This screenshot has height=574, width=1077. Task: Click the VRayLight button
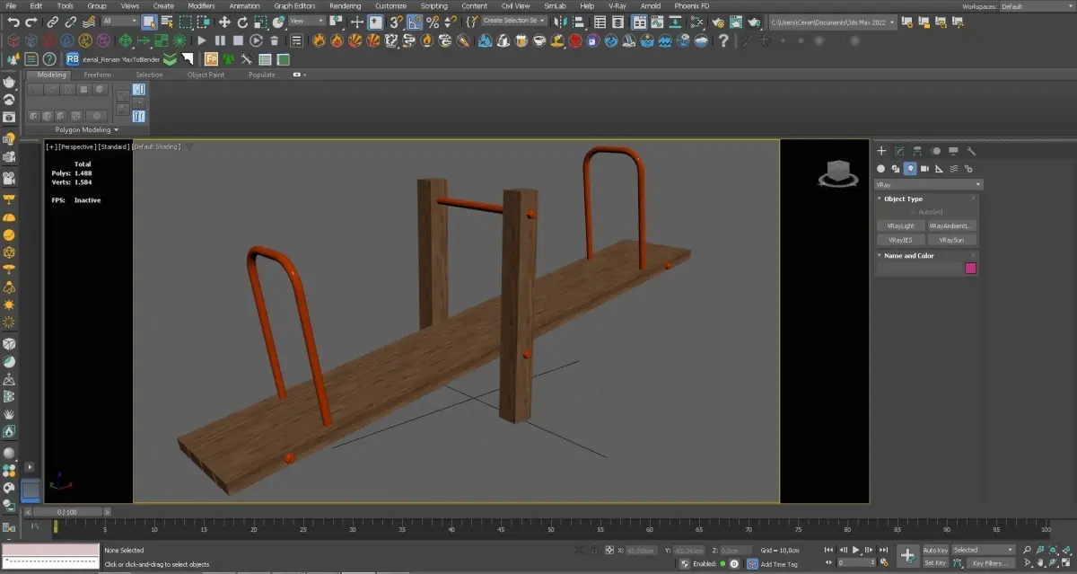pyautogui.click(x=900, y=226)
